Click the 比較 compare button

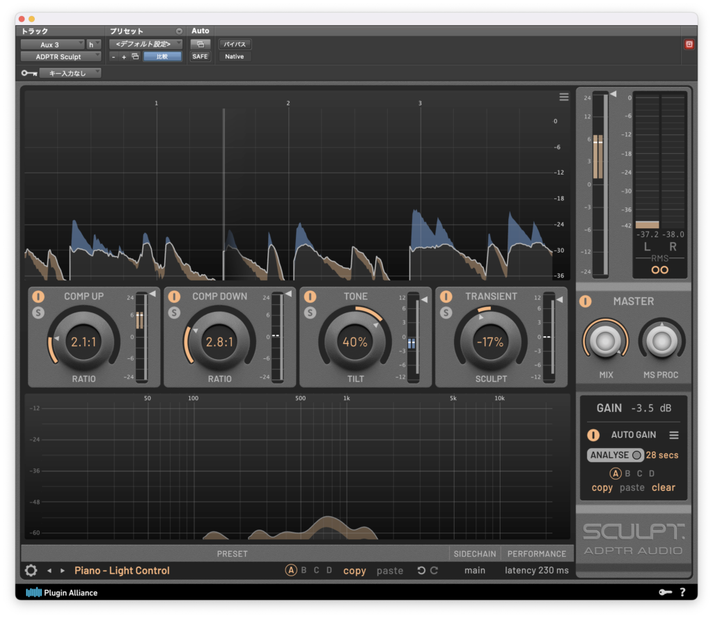click(x=162, y=56)
